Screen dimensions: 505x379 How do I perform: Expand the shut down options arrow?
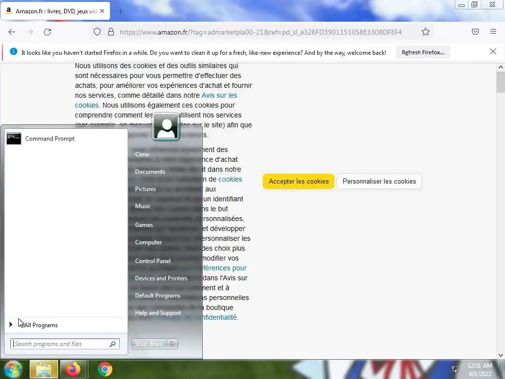(x=172, y=344)
